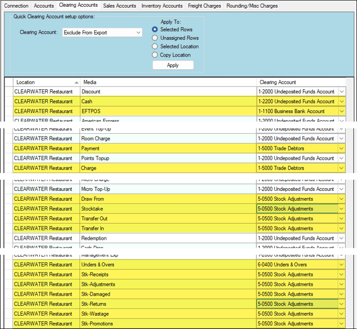Image resolution: width=357 pixels, height=329 pixels.
Task: Select the Micro Top-Up media cell
Action: click(x=168, y=189)
